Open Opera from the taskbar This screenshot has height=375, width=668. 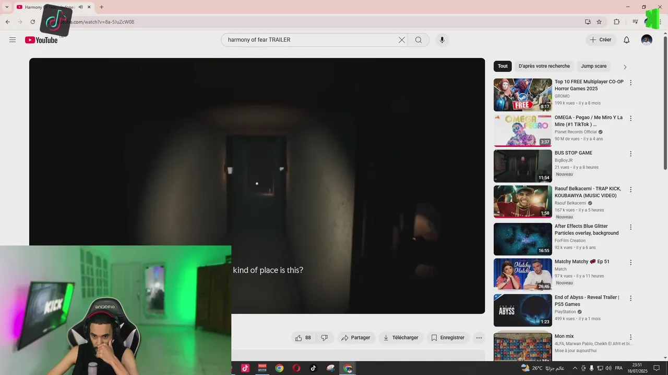(x=296, y=368)
